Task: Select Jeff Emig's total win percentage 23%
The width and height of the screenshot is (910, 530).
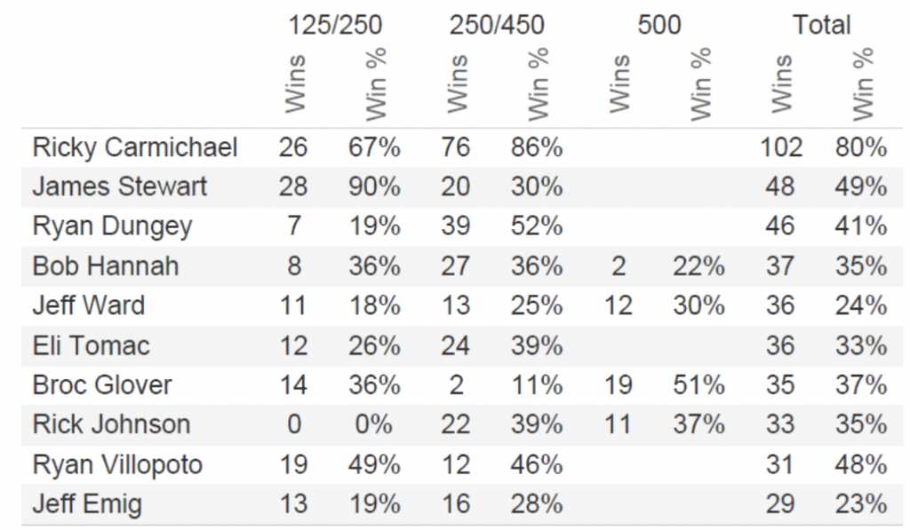Action: coord(860,504)
